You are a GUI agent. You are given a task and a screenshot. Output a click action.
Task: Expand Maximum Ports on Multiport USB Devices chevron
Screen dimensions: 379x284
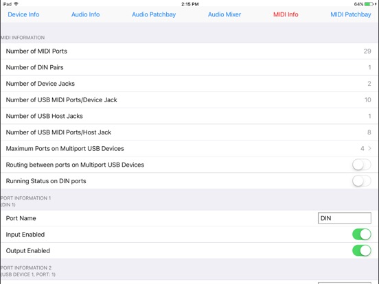click(x=369, y=149)
